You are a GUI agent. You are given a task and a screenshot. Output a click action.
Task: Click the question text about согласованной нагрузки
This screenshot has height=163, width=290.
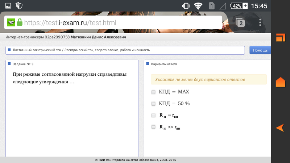pyautogui.click(x=70, y=78)
